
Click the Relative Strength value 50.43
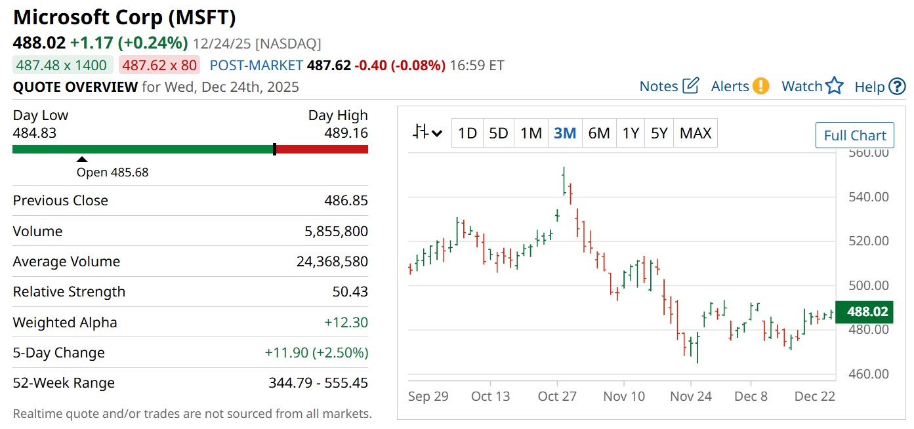(x=350, y=291)
